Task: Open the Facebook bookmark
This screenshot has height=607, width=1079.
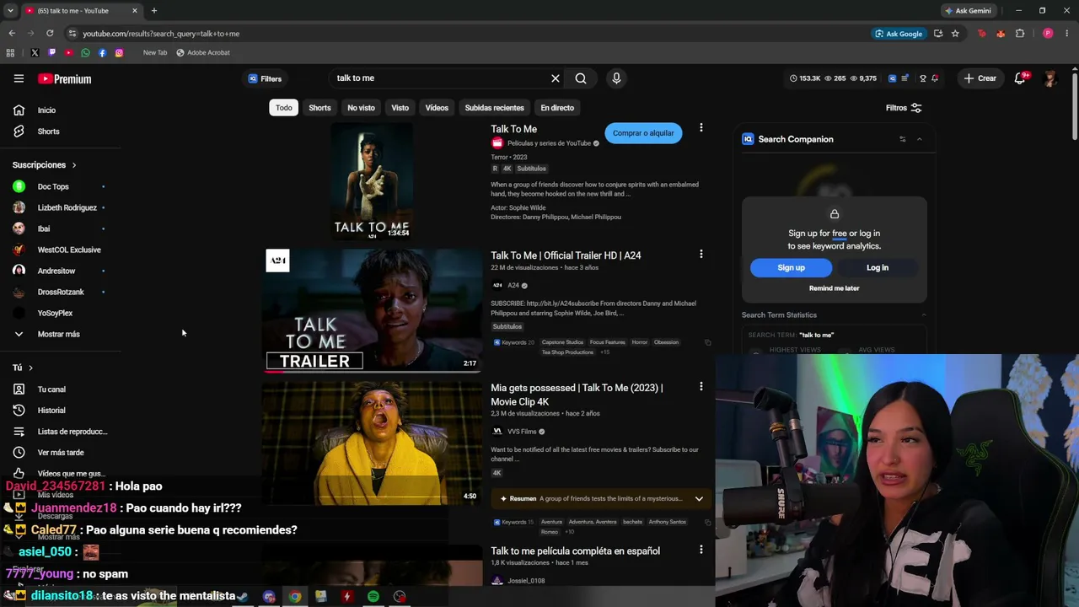Action: 102,52
